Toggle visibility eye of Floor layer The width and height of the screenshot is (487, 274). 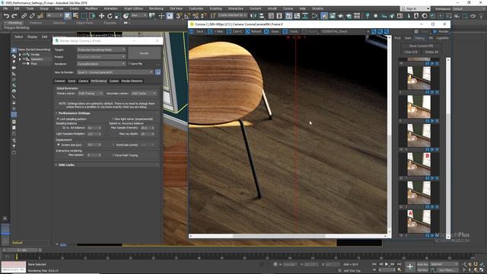click(24, 63)
